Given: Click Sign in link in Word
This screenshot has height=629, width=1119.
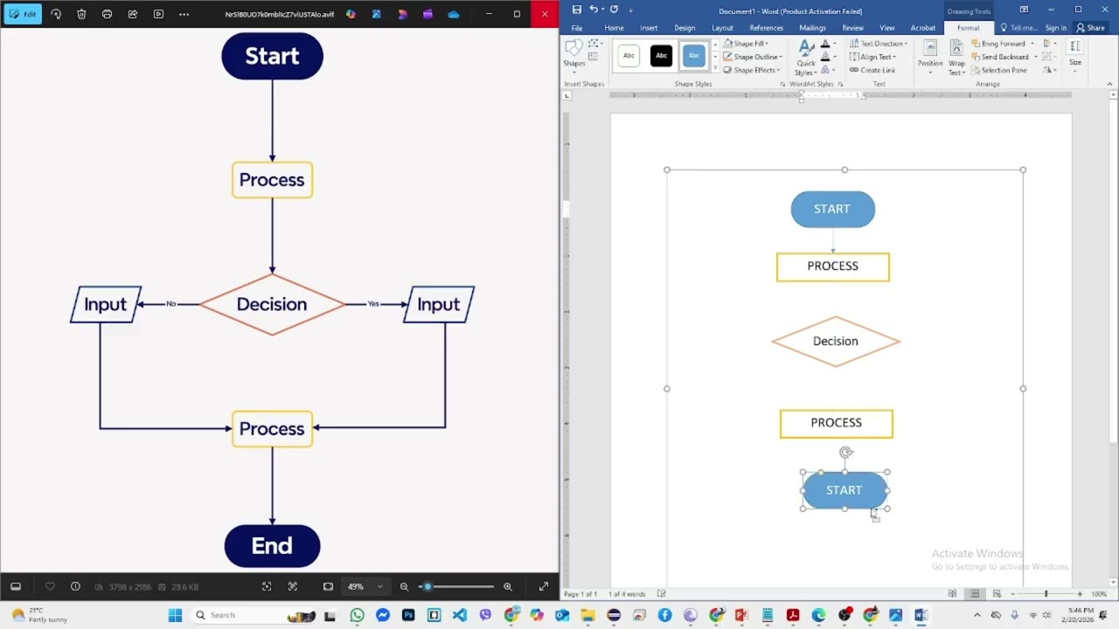Looking at the screenshot, I should coord(1055,28).
